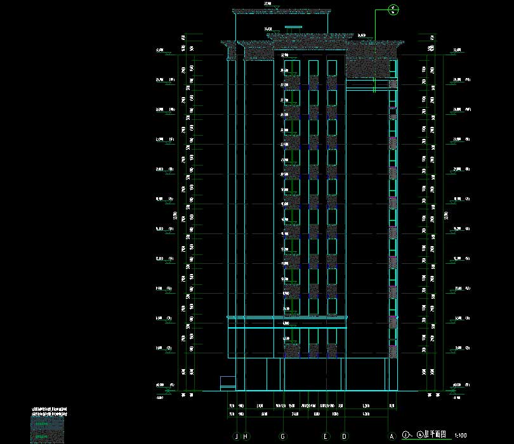
Task: Select the drawing title text beside scale
Action: (x=436, y=434)
